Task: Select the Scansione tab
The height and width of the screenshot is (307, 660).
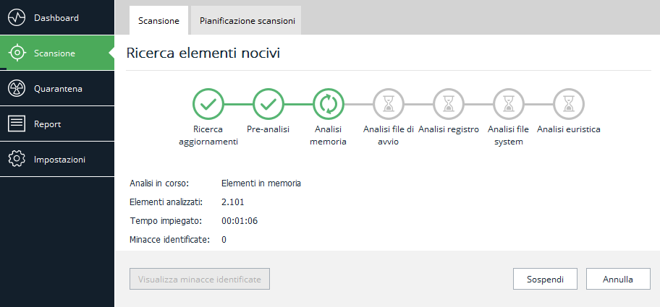Action: (158, 21)
